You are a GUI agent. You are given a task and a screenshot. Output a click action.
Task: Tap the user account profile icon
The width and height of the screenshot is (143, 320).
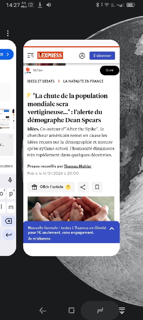(x=82, y=56)
